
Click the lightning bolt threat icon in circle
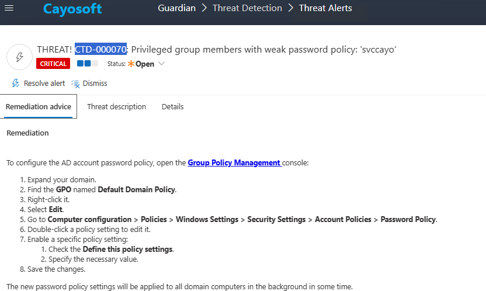tap(19, 57)
